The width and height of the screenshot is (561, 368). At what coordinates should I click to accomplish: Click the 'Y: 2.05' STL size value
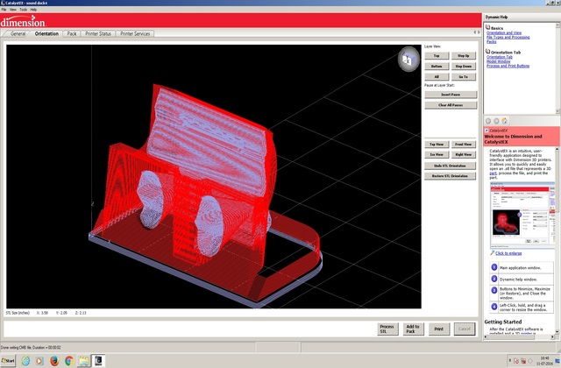click(61, 313)
